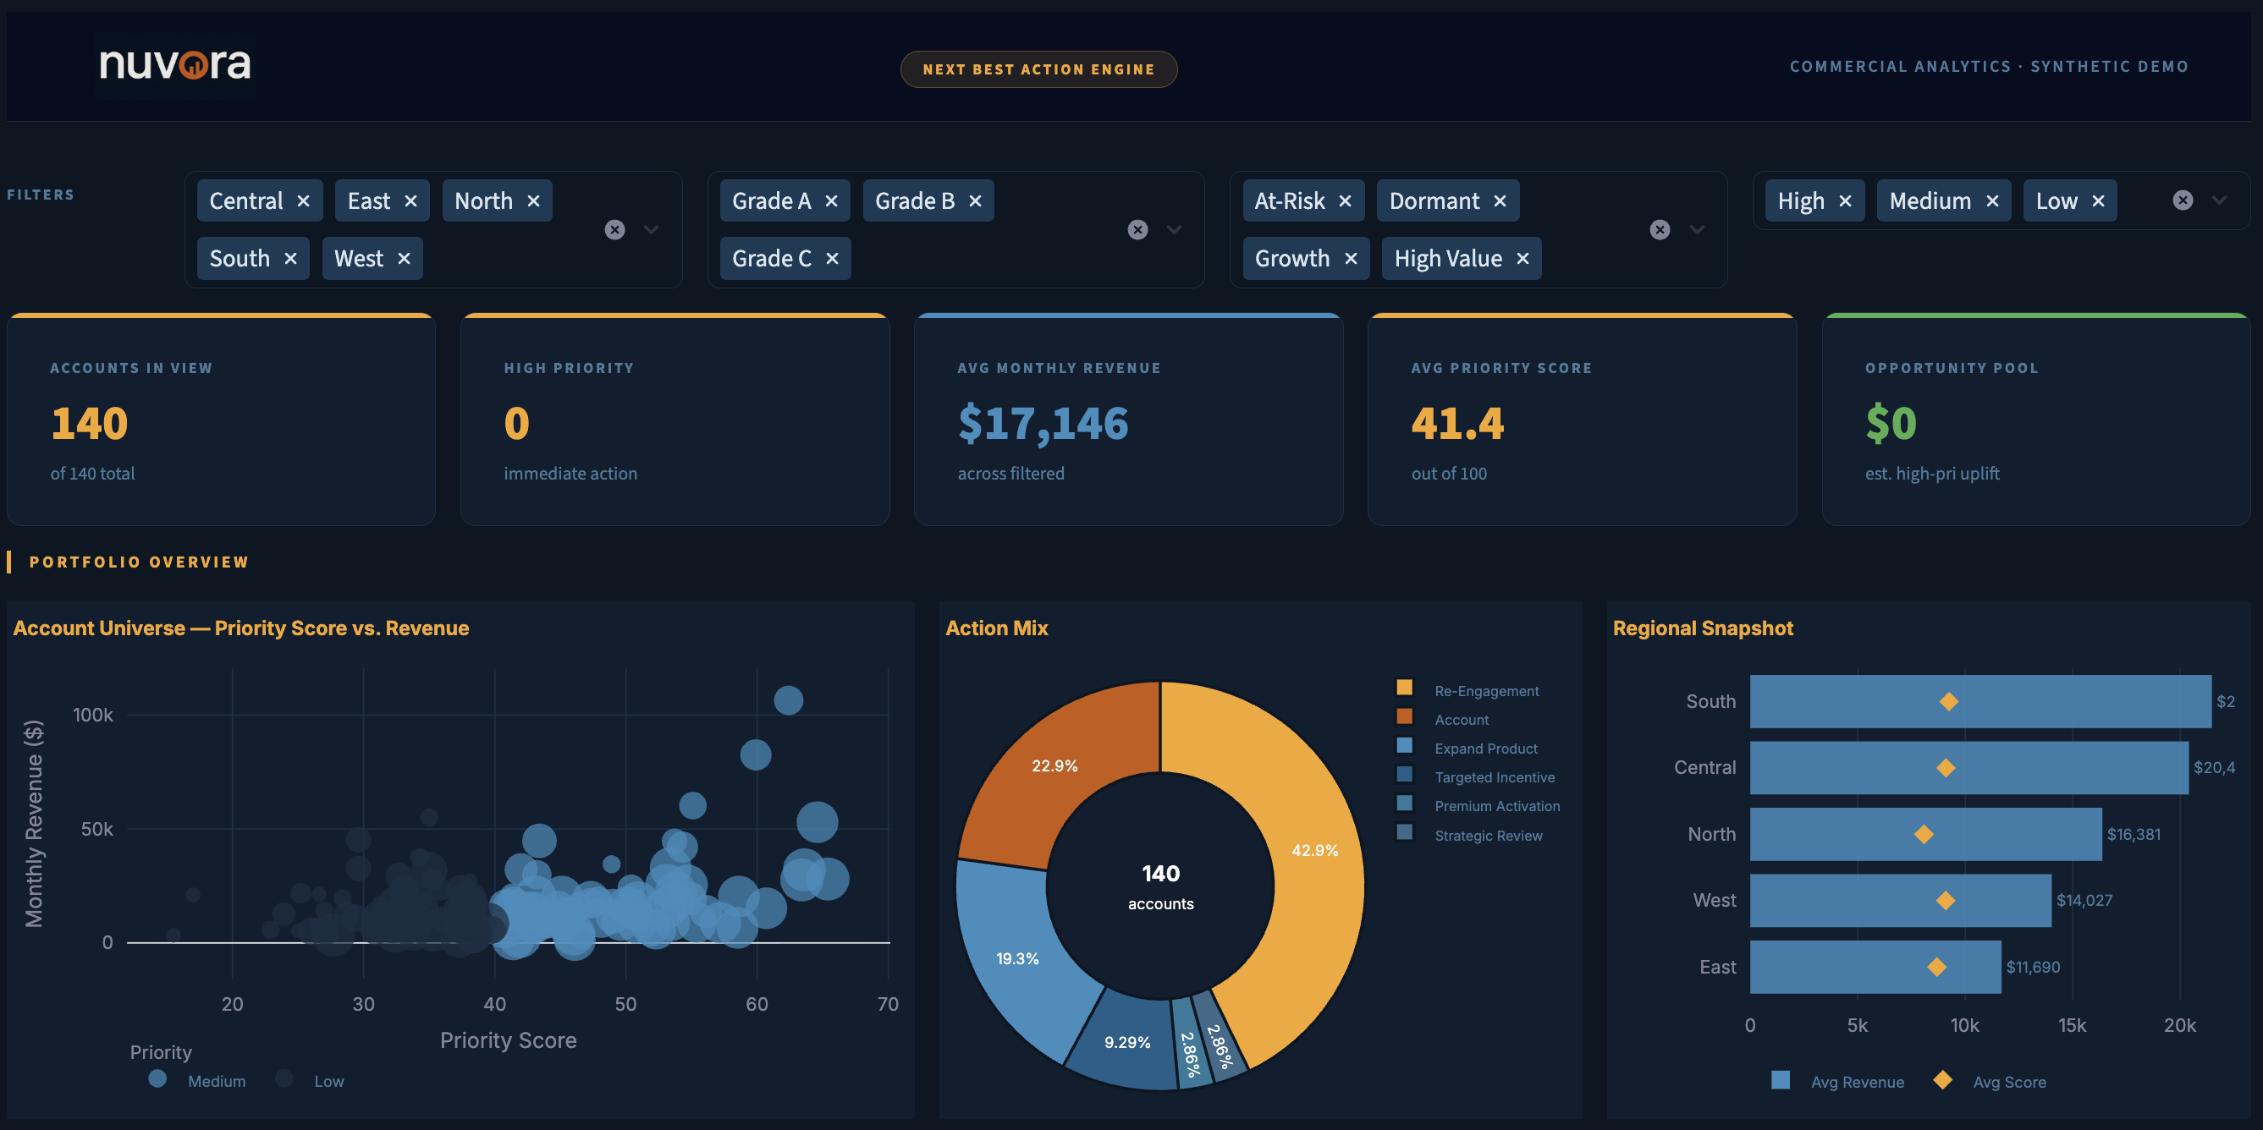
Task: Click the North revenue bar
Action: coord(1925,834)
